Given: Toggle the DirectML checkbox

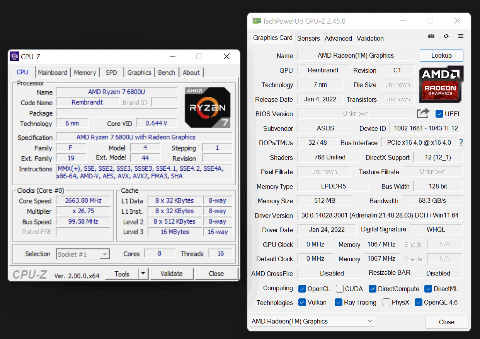Looking at the screenshot, I should pos(428,289).
